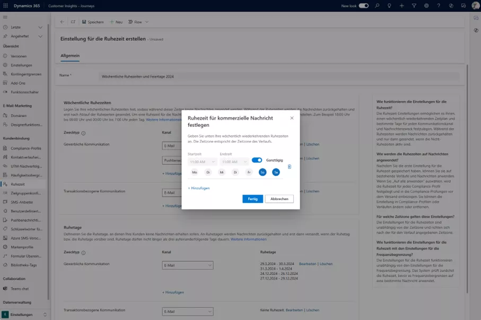Open the Dynamics 365 app launcher grid
Viewport: 481px width, 320px height.
coord(6,5)
